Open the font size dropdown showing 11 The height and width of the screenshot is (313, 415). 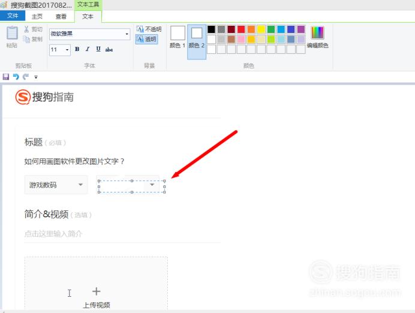pyautogui.click(x=67, y=50)
